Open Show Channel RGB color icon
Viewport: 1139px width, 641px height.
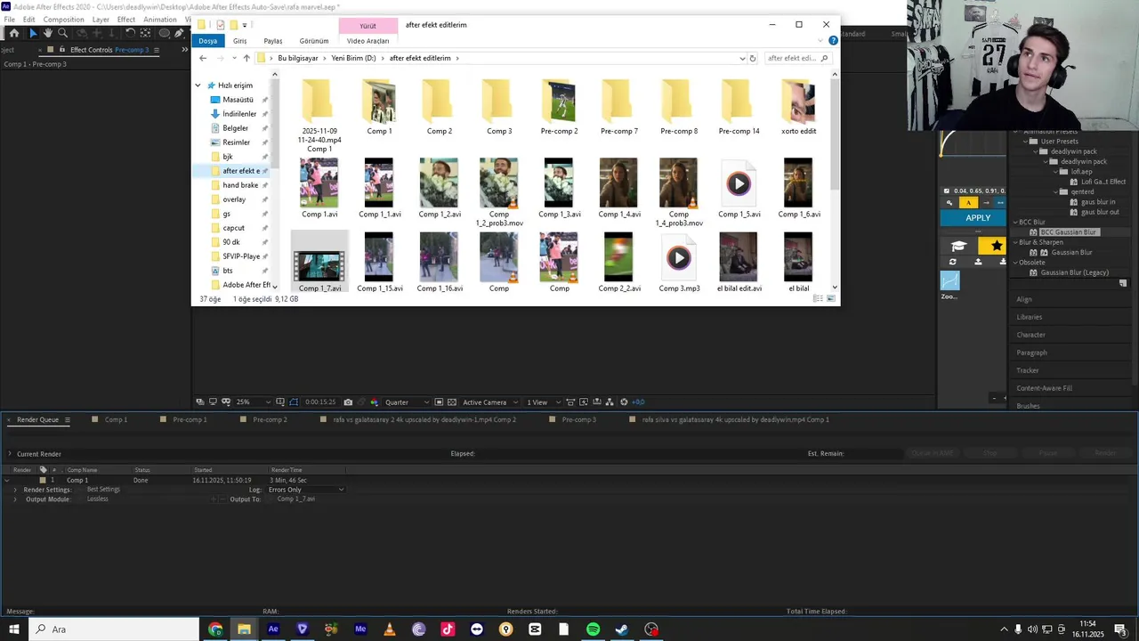374,402
